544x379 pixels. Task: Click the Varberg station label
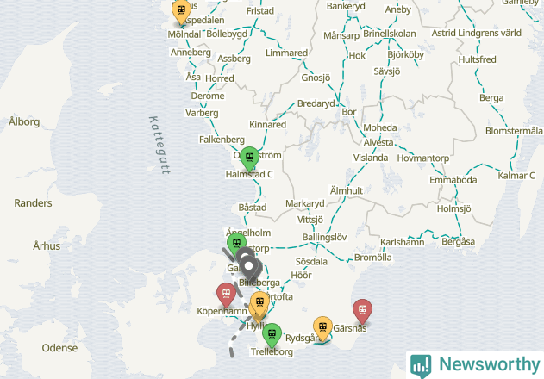pyautogui.click(x=202, y=113)
